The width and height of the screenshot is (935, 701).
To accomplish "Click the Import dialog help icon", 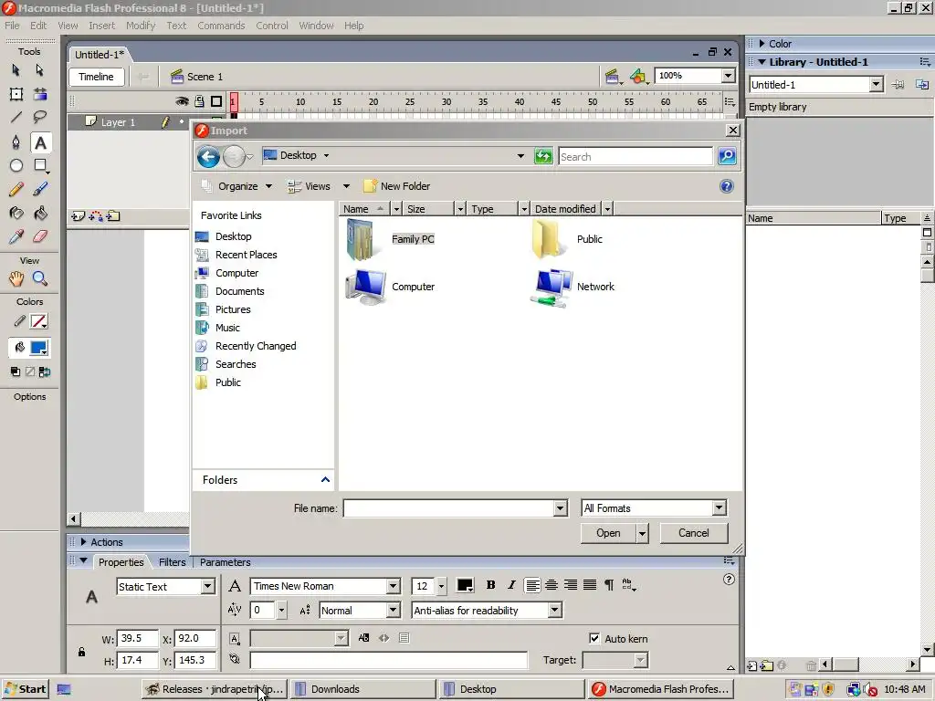I will point(726,186).
